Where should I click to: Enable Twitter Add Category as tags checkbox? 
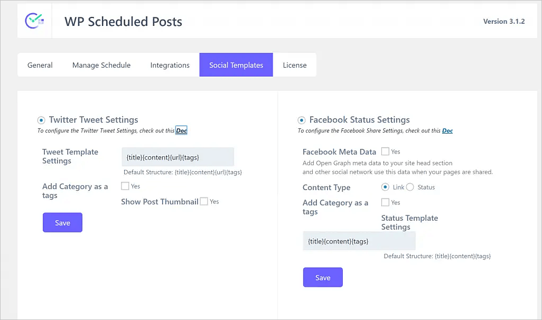(x=125, y=186)
